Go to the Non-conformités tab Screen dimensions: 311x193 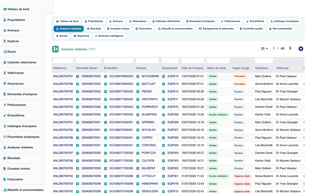tap(280, 29)
